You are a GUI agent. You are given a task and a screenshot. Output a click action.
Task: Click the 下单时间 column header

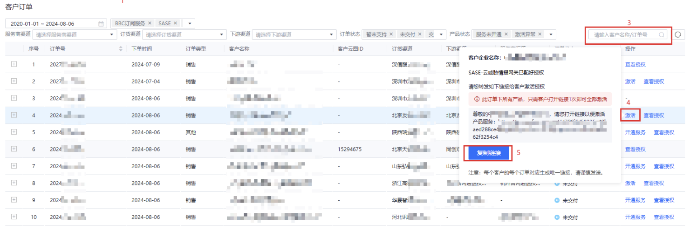click(142, 48)
